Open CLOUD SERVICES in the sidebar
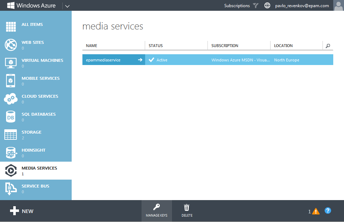The image size is (344, 222). pos(11,99)
